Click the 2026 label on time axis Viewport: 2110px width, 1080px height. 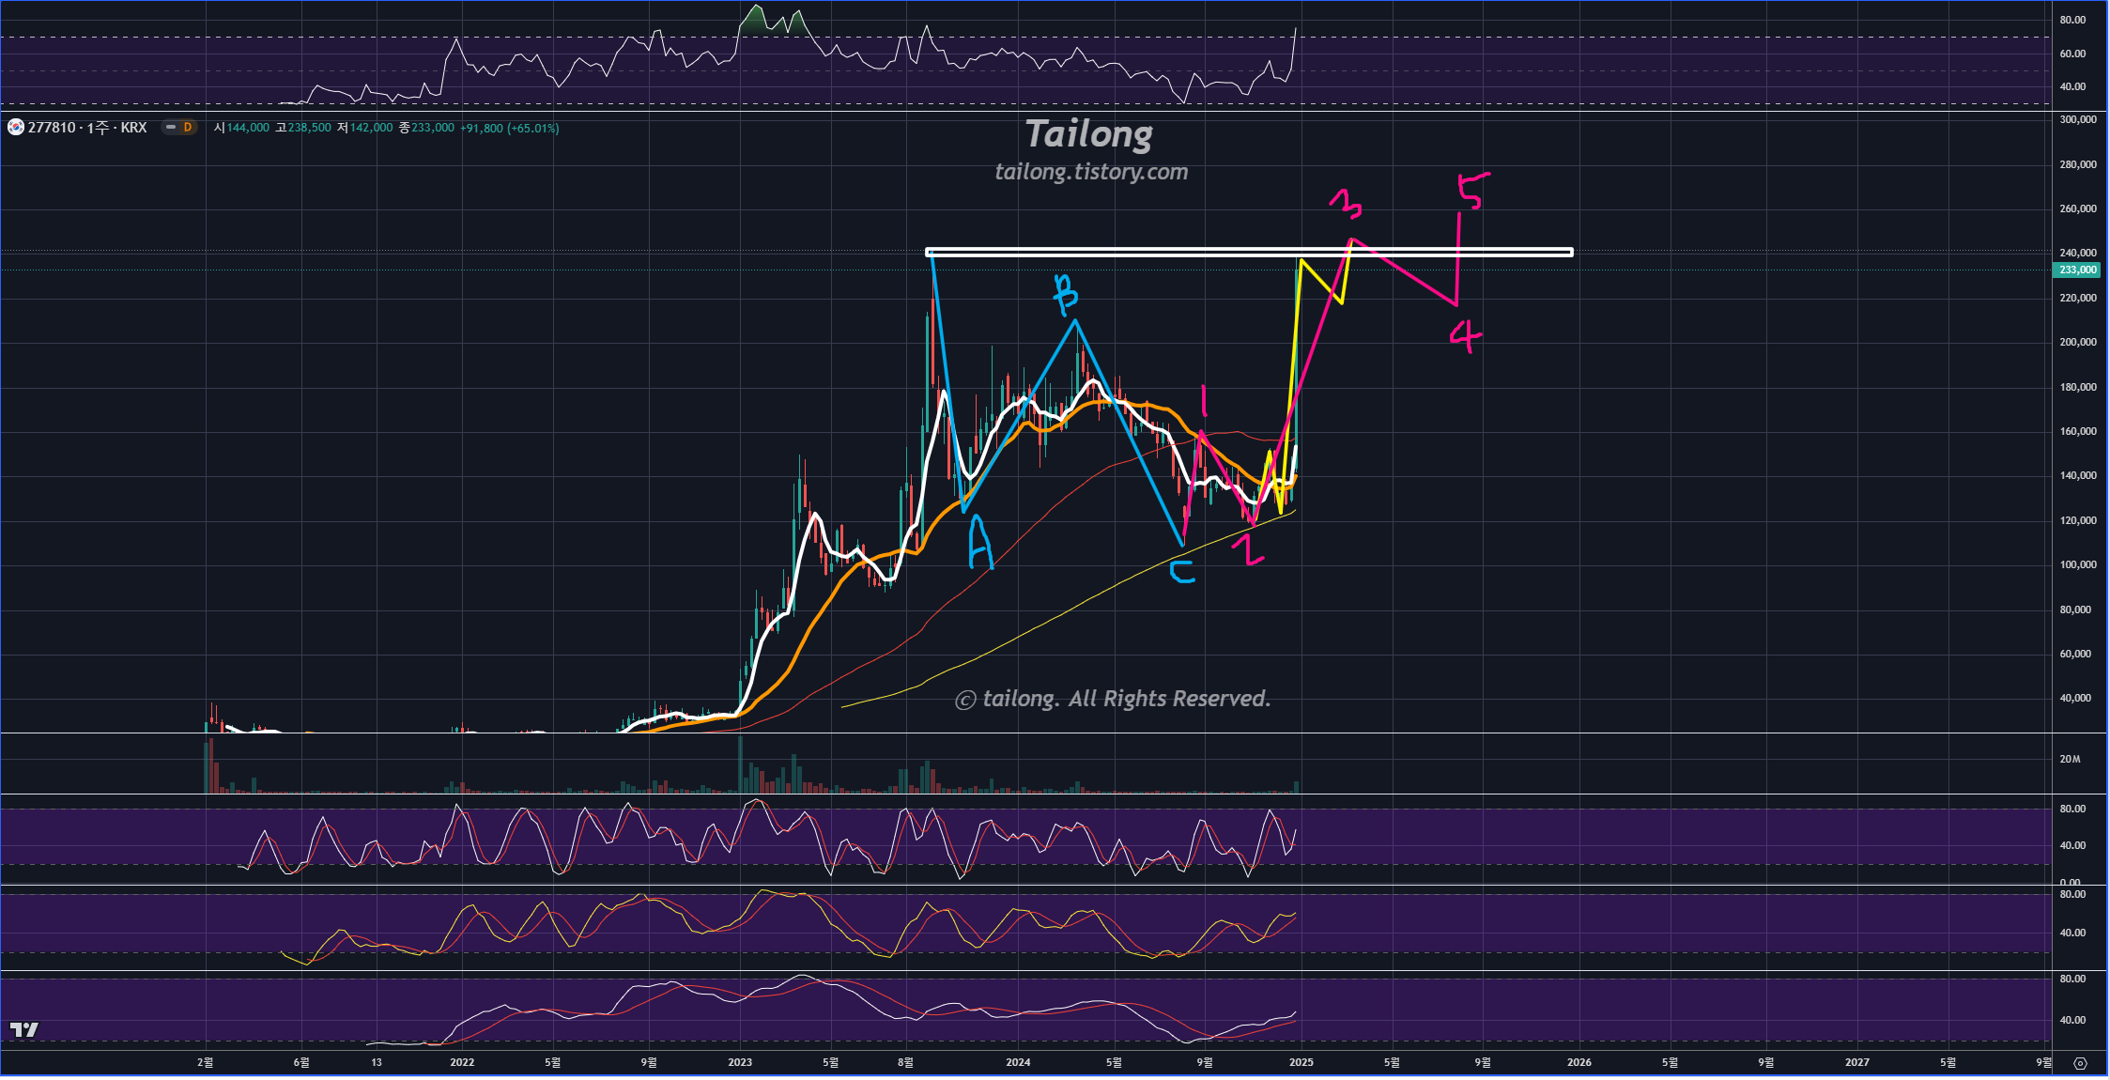1579,1063
